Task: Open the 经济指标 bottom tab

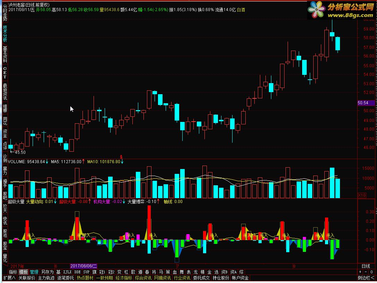Action: click(x=124, y=278)
